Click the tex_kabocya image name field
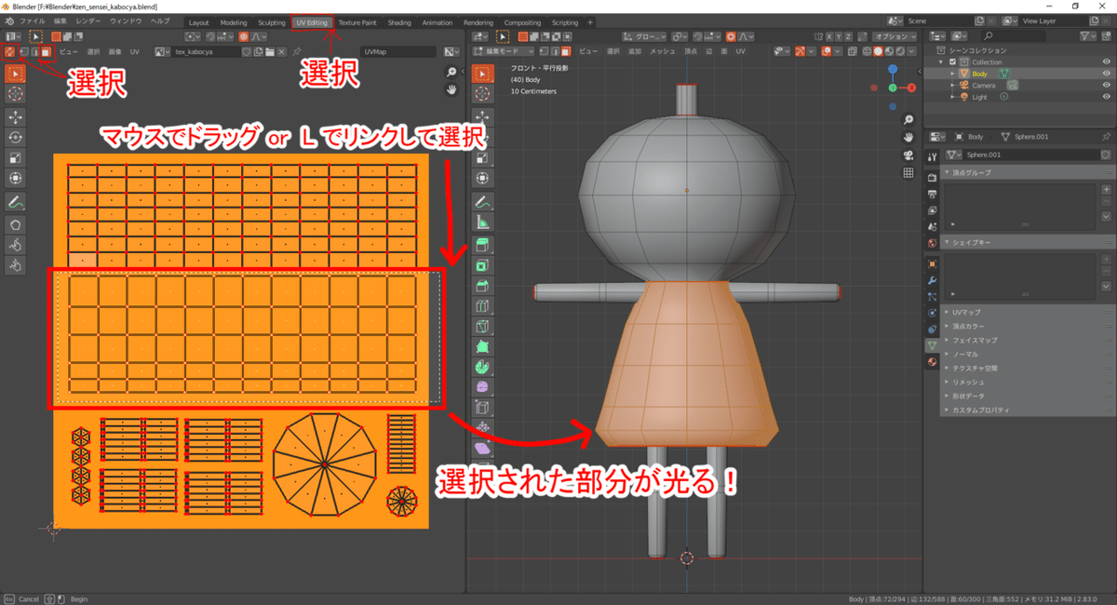1117x605 pixels. point(200,51)
